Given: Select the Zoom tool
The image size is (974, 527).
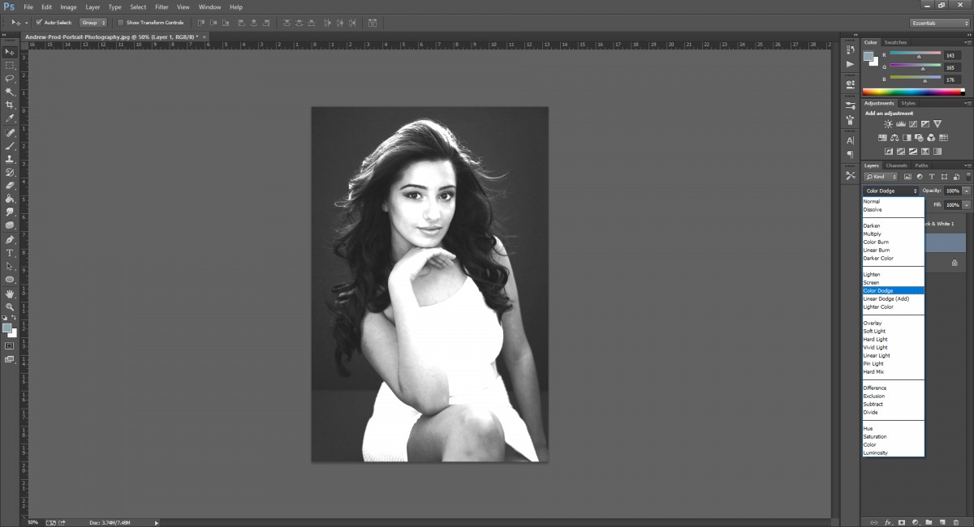Looking at the screenshot, I should (x=10, y=306).
